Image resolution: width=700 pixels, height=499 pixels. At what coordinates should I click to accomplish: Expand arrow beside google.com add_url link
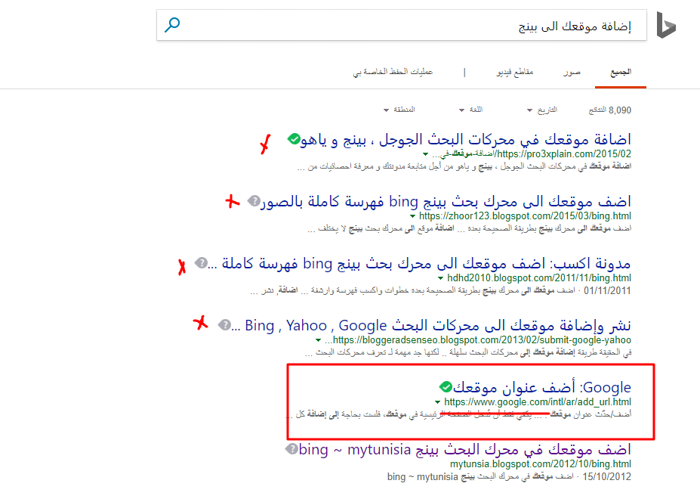pos(437,402)
